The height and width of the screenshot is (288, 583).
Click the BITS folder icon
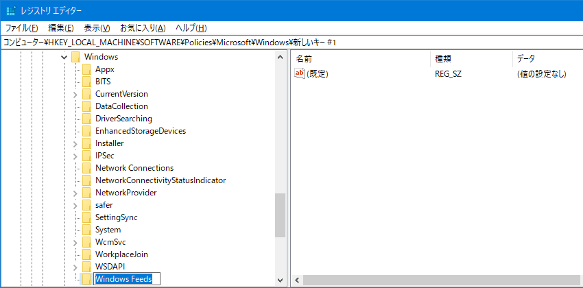coord(86,82)
